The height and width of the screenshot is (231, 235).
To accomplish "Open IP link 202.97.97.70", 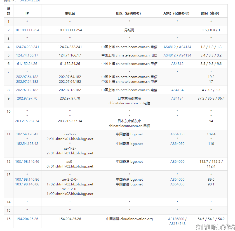I will 27,98.
